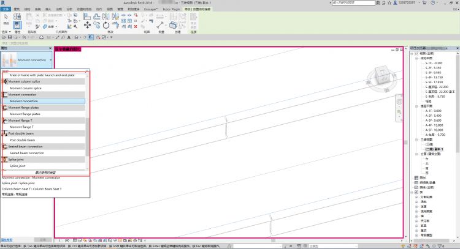Switch to the Fuzor Plugin ribbon tab
Image resolution: width=460 pixels, height=249 pixels.
pos(171,9)
